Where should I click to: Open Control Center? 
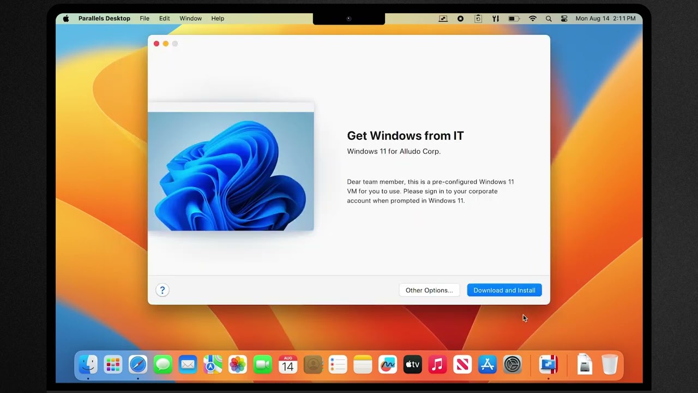[564, 19]
